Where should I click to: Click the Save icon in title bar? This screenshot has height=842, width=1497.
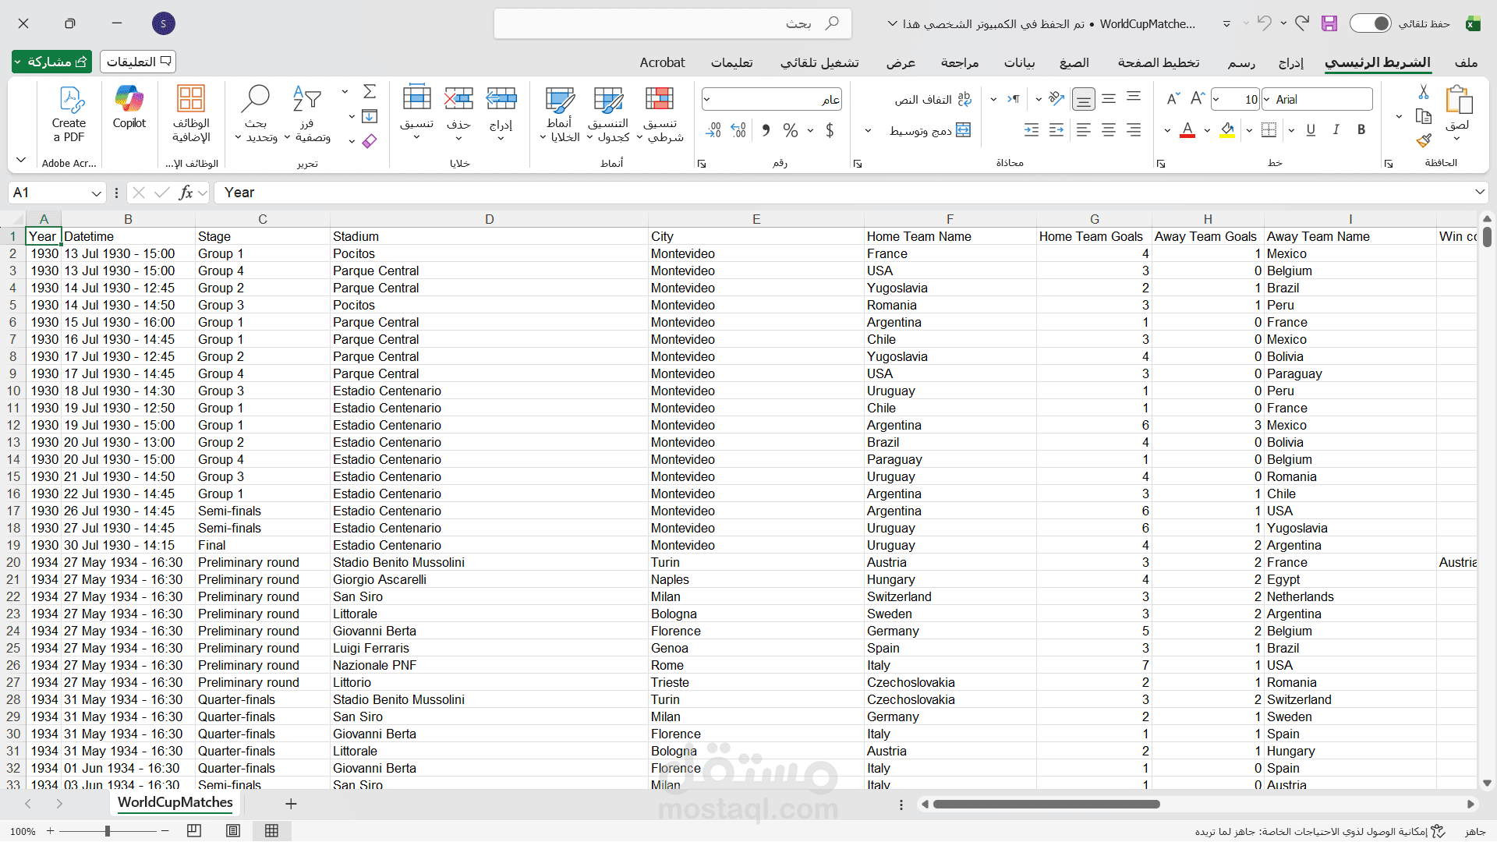[x=1329, y=23]
